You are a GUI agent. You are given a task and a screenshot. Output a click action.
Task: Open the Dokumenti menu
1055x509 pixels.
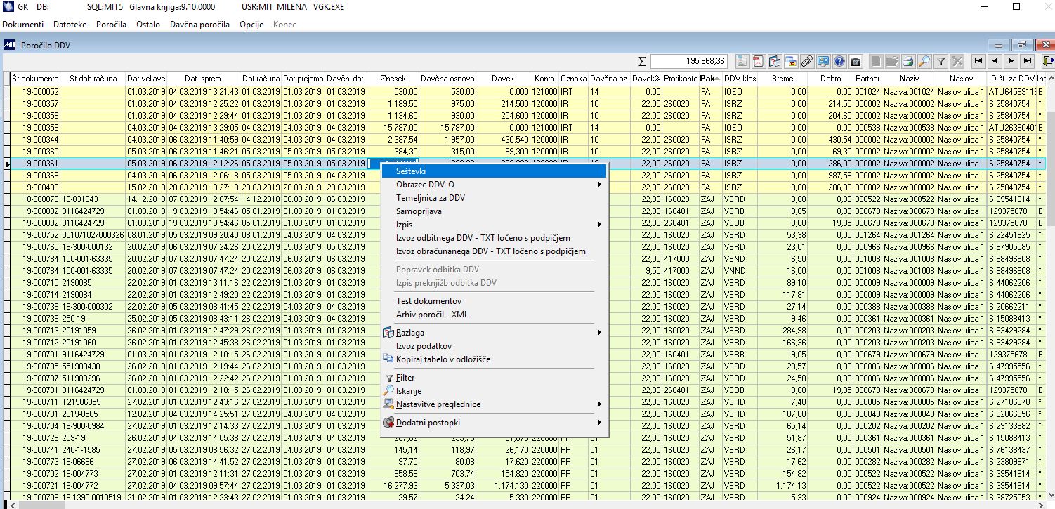coord(23,25)
